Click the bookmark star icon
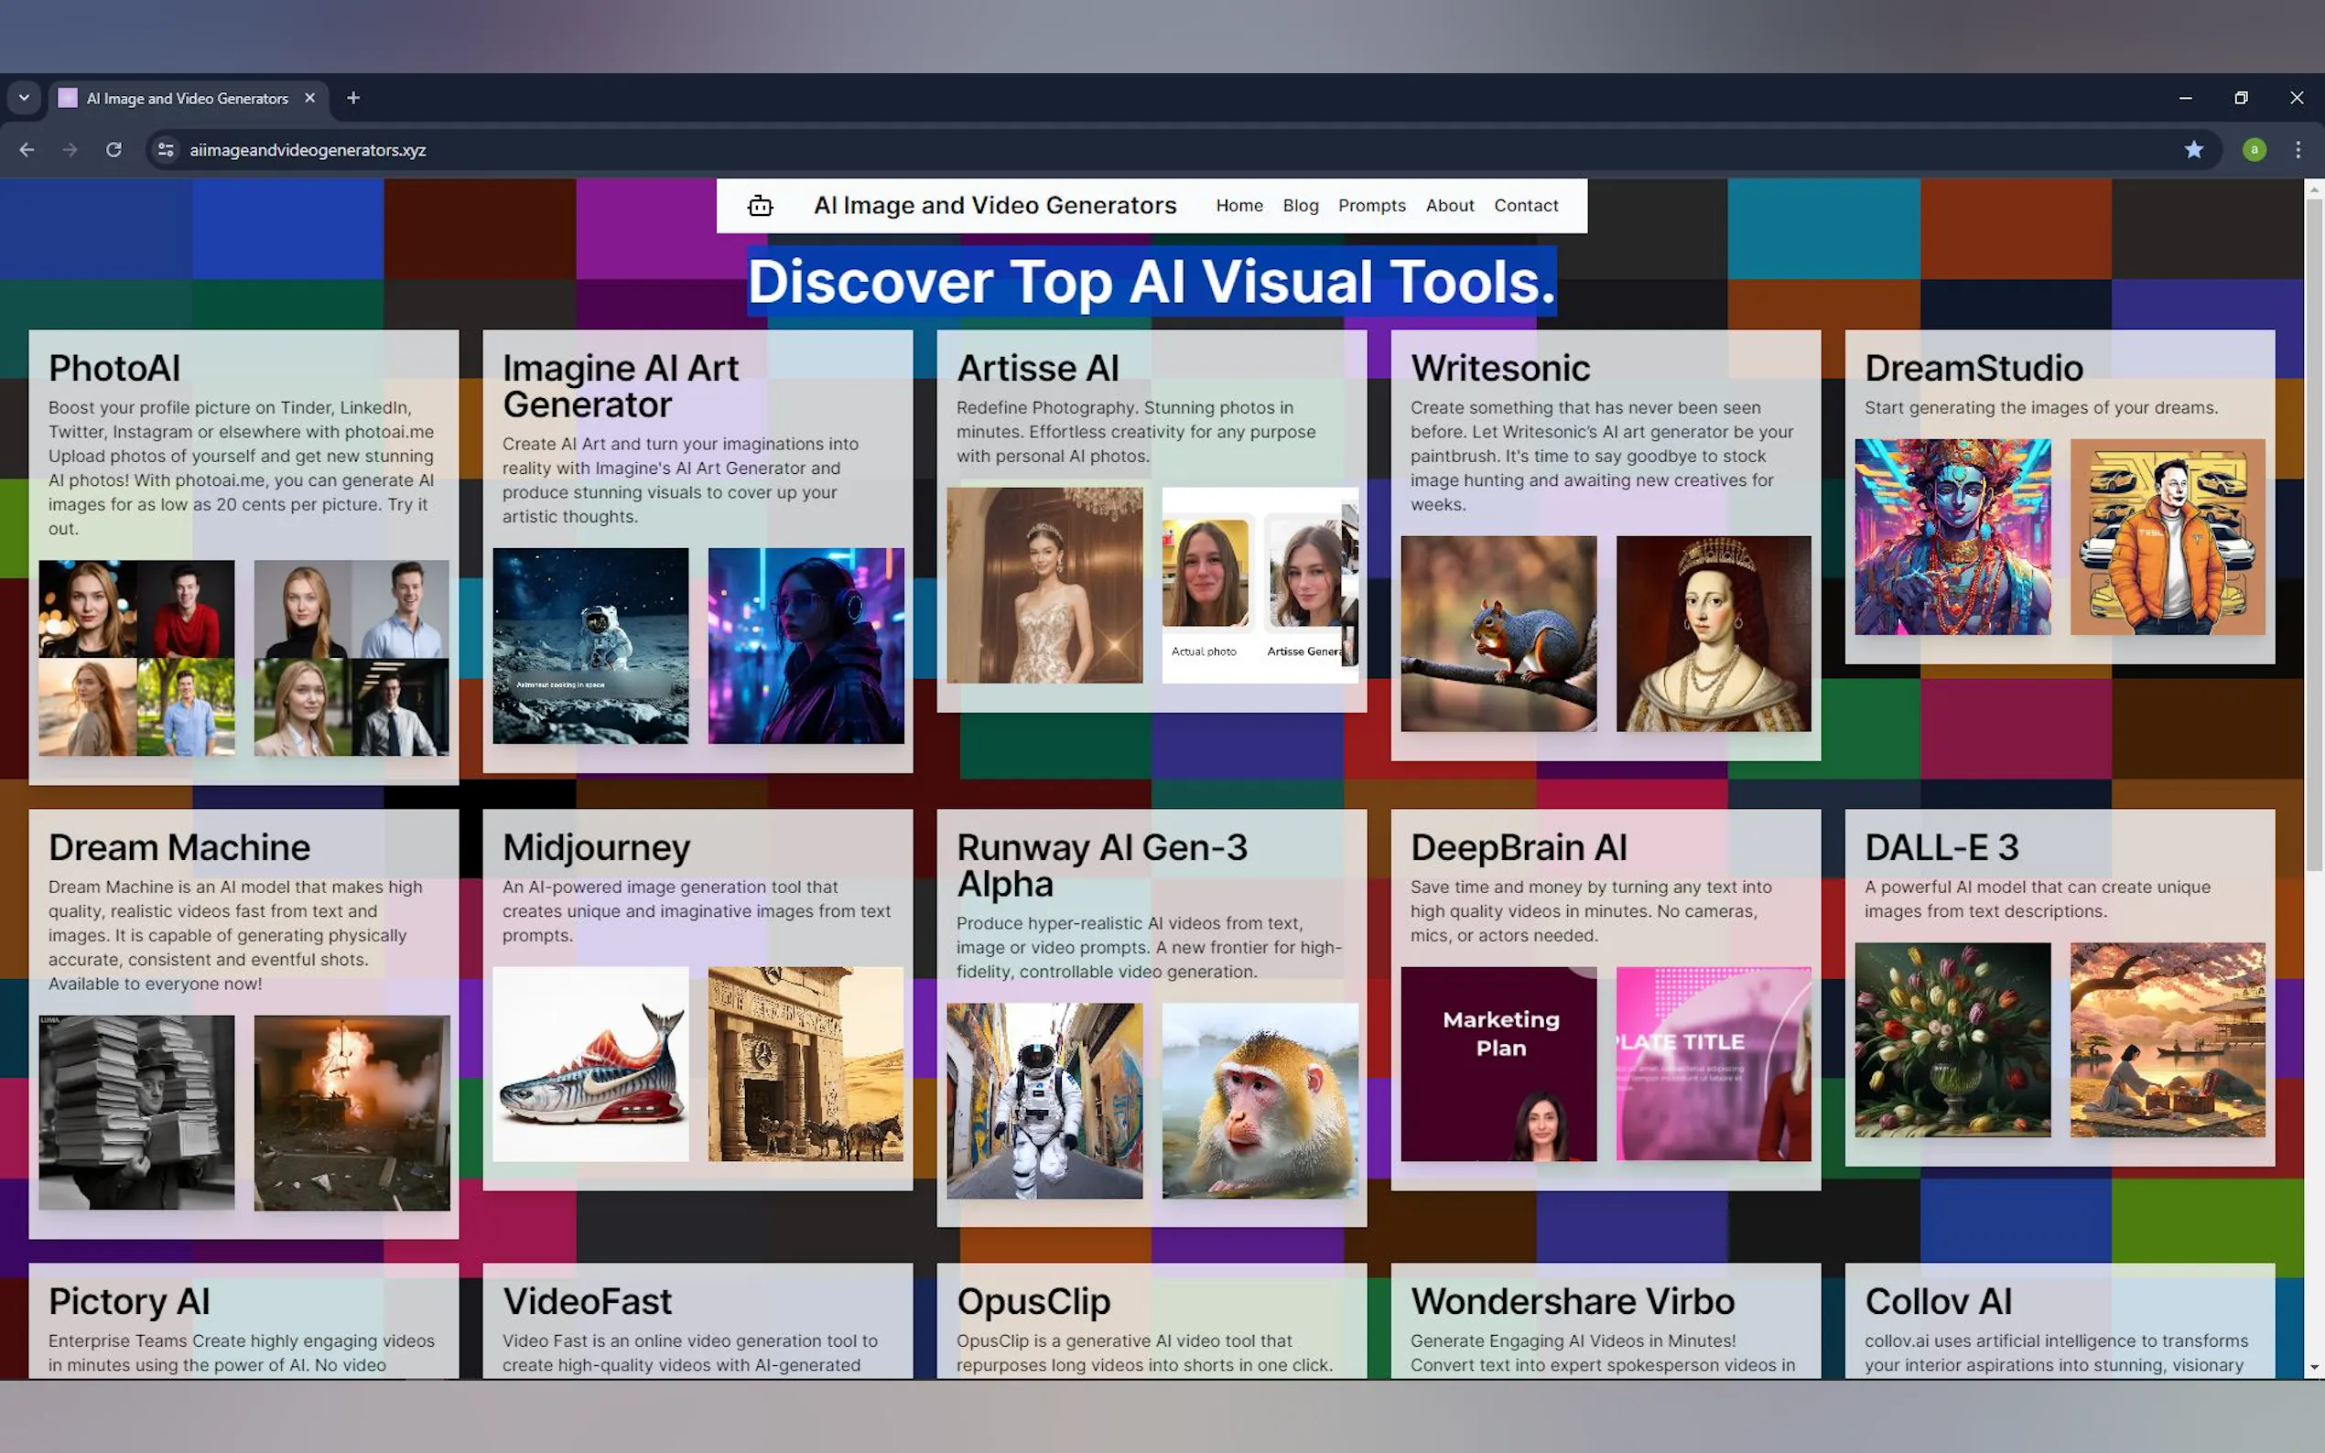This screenshot has width=2325, height=1453. pos(2193,150)
